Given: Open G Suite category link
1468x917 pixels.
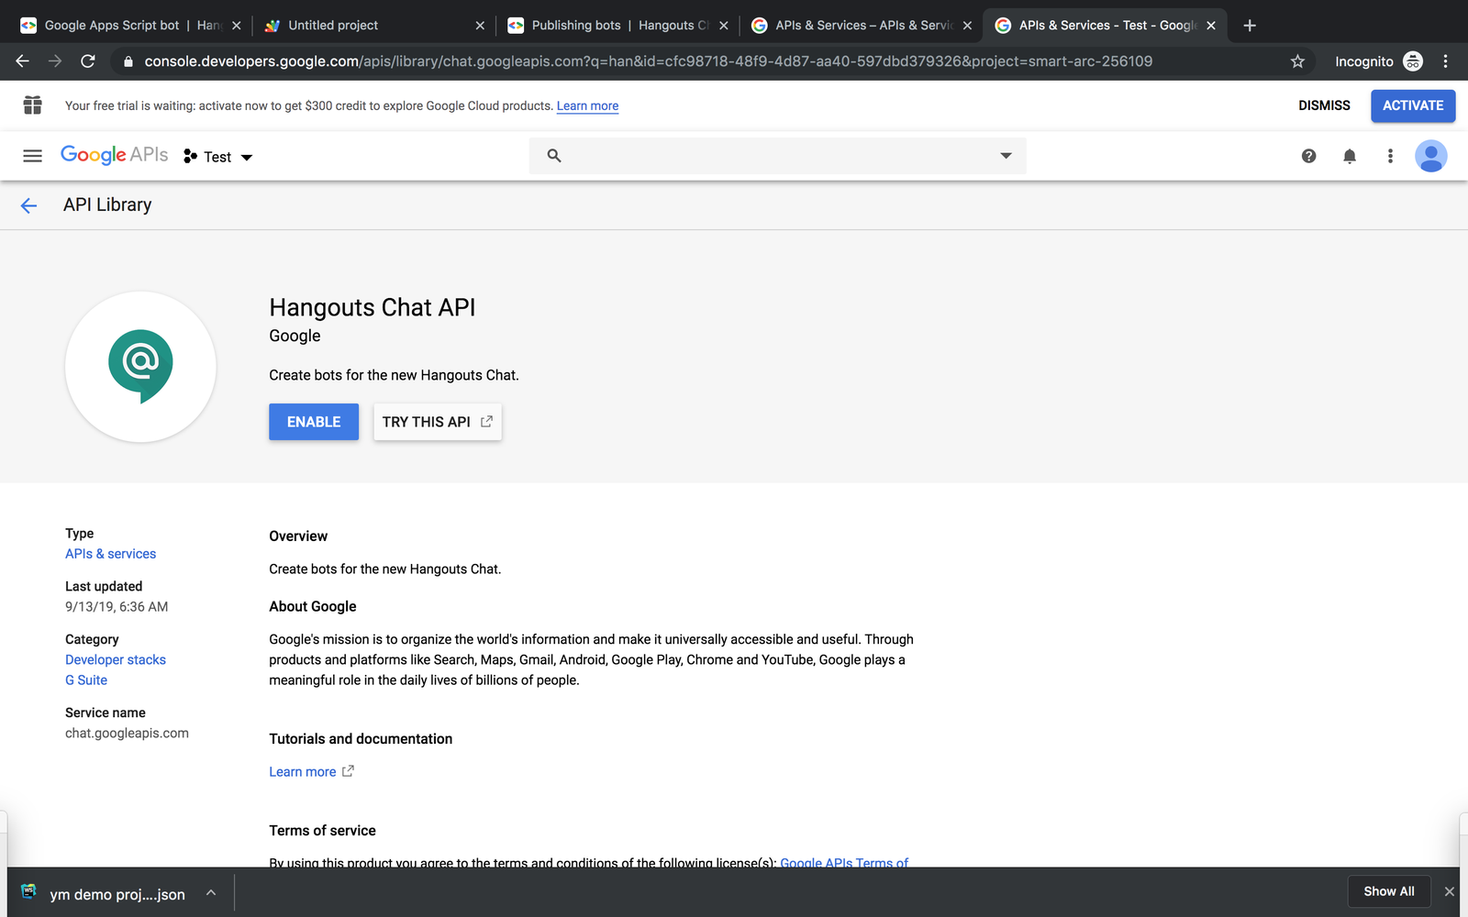Looking at the screenshot, I should click(x=86, y=680).
